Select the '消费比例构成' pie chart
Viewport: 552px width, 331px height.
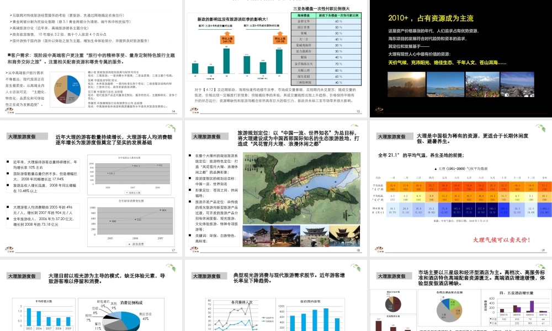pyautogui.click(x=120, y=315)
